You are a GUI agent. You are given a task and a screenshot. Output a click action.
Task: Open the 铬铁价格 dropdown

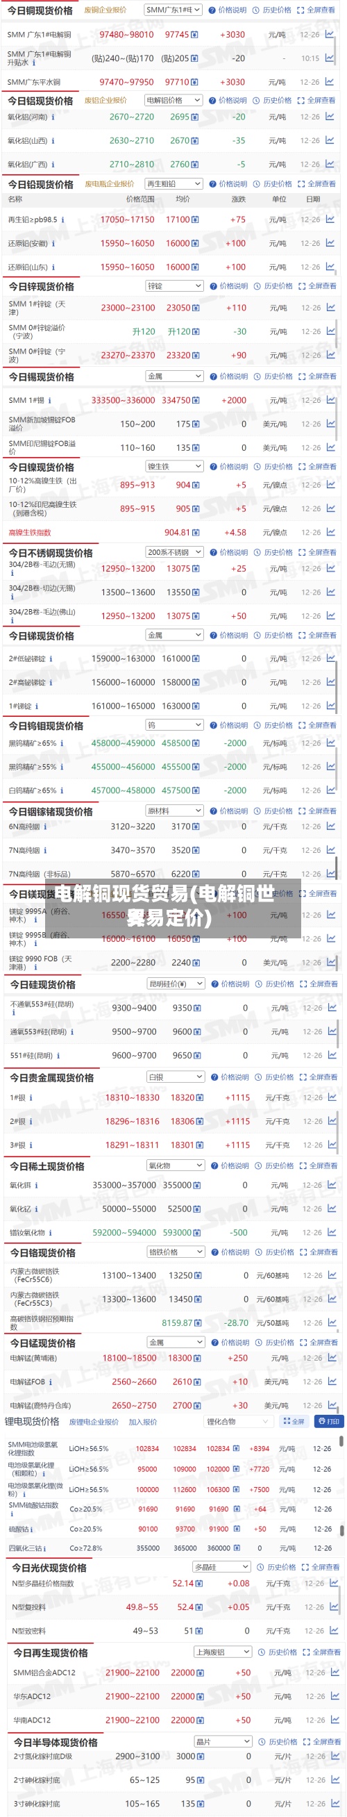(176, 1252)
